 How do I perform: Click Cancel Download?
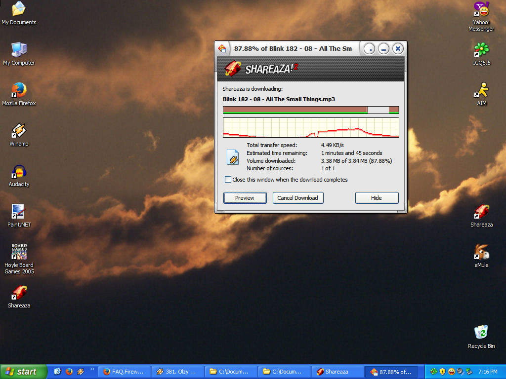[298, 198]
